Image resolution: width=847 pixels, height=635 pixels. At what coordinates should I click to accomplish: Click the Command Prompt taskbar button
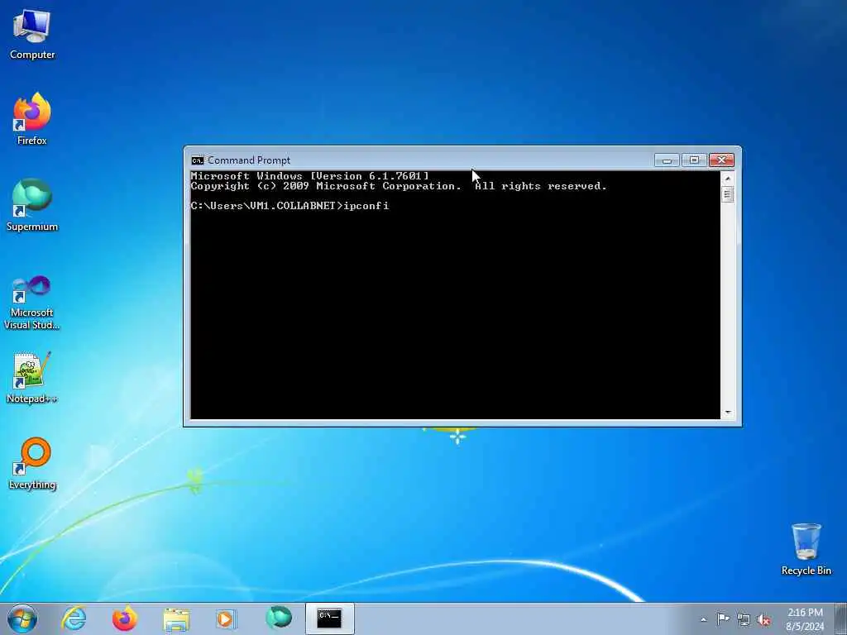point(329,618)
